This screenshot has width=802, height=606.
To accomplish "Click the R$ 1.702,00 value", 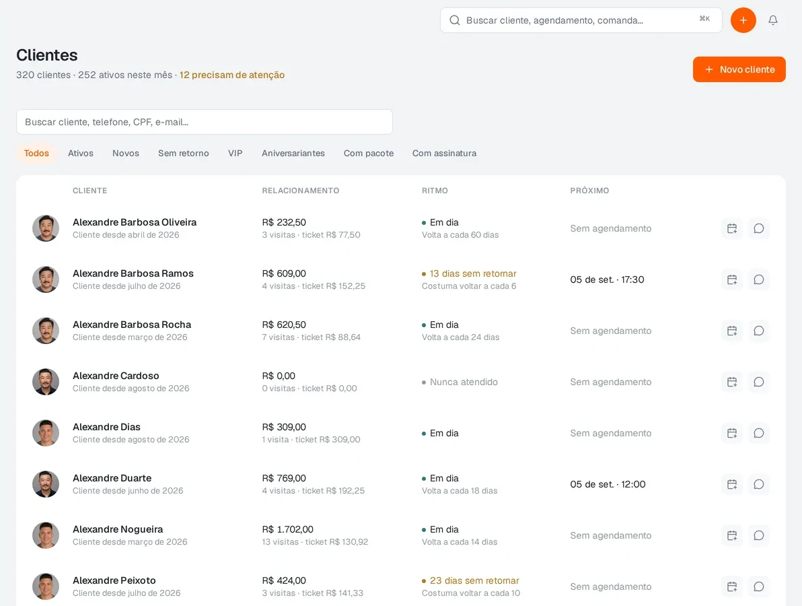I will click(287, 529).
